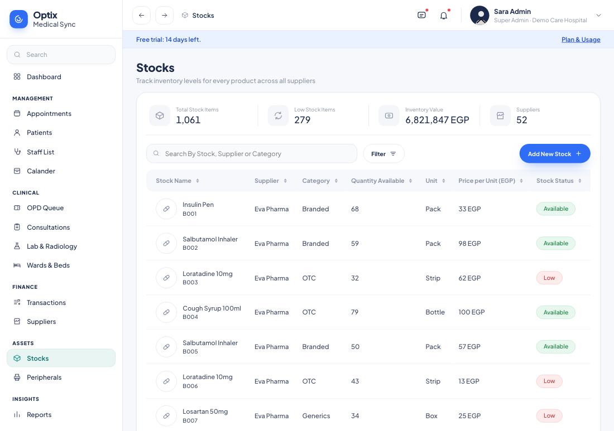614x431 pixels.
Task: Go forward using the right arrow button
Action: pyautogui.click(x=165, y=15)
